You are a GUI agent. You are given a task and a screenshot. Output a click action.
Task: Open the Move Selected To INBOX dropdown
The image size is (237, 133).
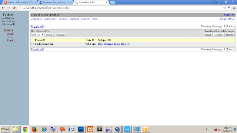[38, 35]
